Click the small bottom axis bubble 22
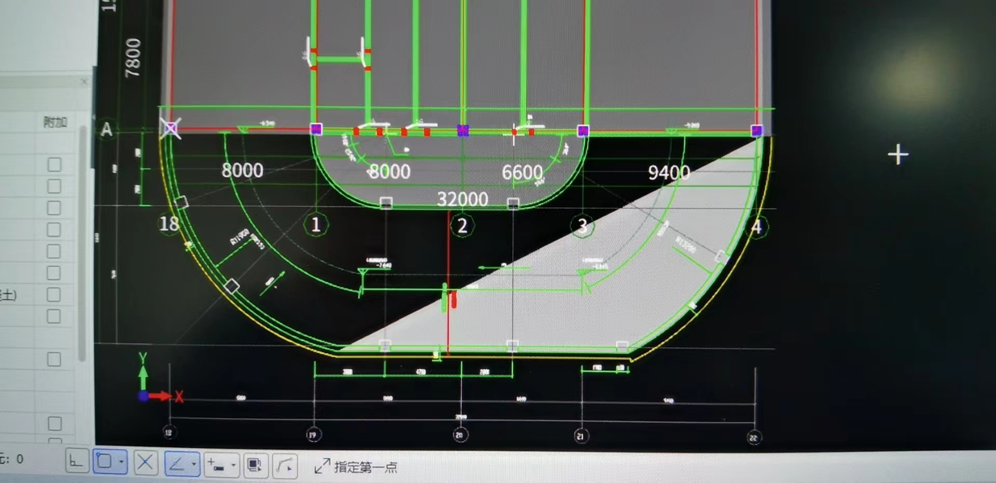 (753, 437)
